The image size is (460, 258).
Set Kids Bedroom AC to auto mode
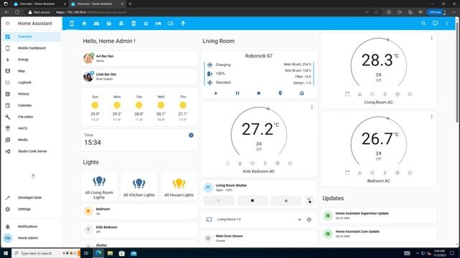[x=227, y=163]
